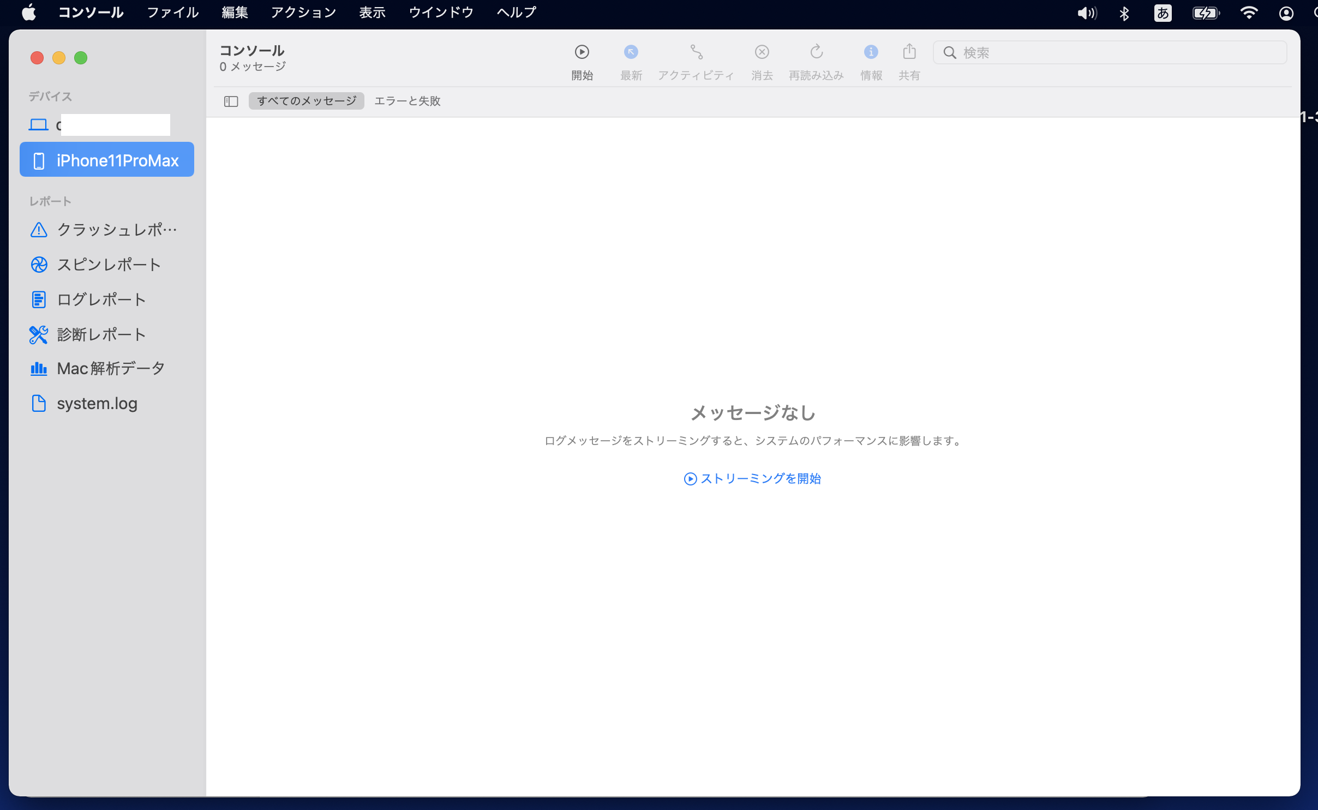Screen dimensions: 1318x810
Task: Click the 消去 clear icon
Action: (x=762, y=52)
